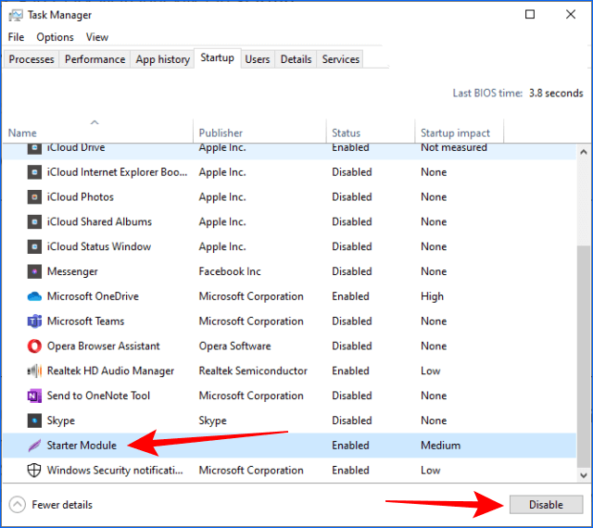Select the Realtek HD Audio Manager name
Image resolution: width=593 pixels, height=528 pixels.
click(110, 371)
